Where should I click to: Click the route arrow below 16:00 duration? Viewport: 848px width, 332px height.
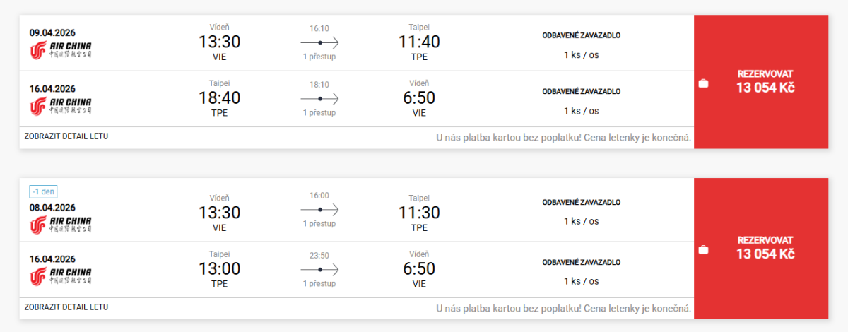pyautogui.click(x=319, y=210)
